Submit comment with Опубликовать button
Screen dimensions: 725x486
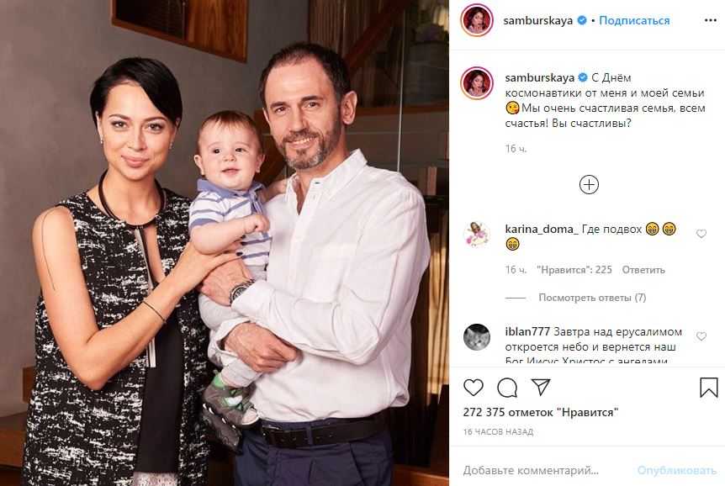(676, 470)
